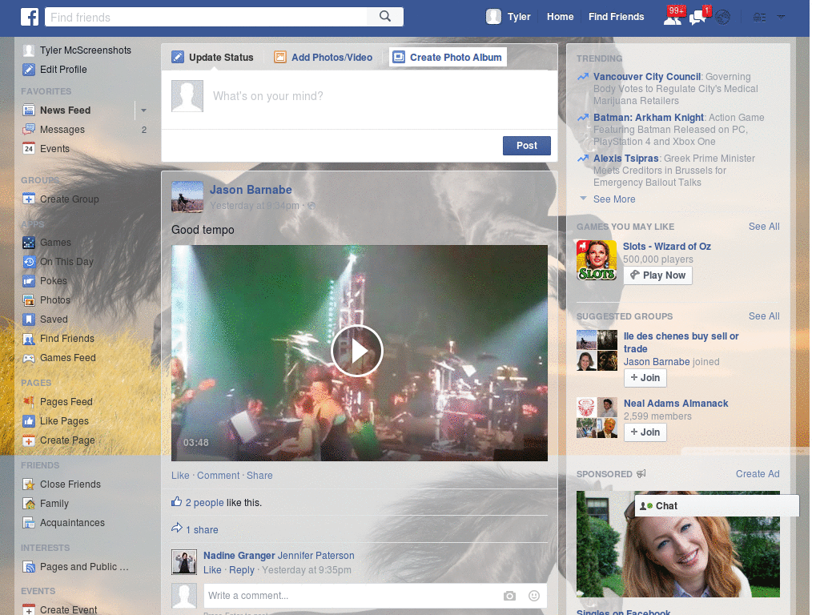Open friend requests notifications icon
Screen dimensions: 820x615
point(673,18)
